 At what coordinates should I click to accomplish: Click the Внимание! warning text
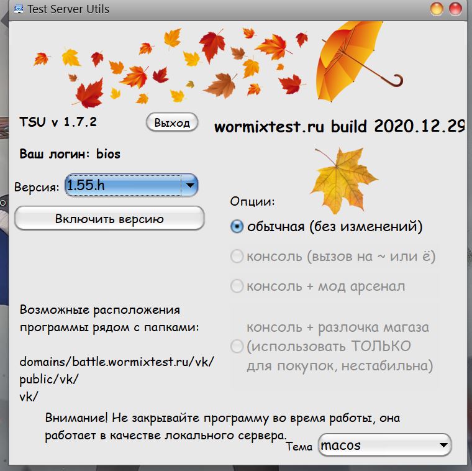click(222, 427)
